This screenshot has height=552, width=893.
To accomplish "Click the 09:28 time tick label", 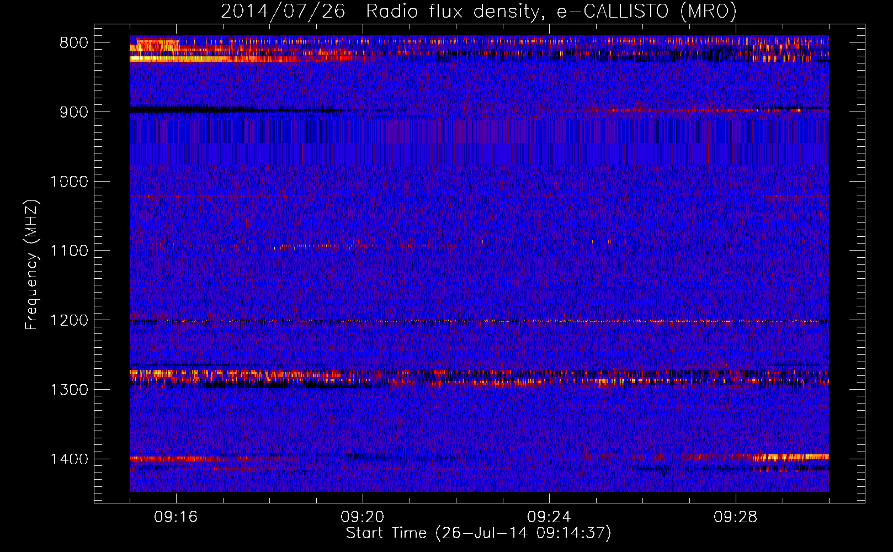I will (736, 517).
